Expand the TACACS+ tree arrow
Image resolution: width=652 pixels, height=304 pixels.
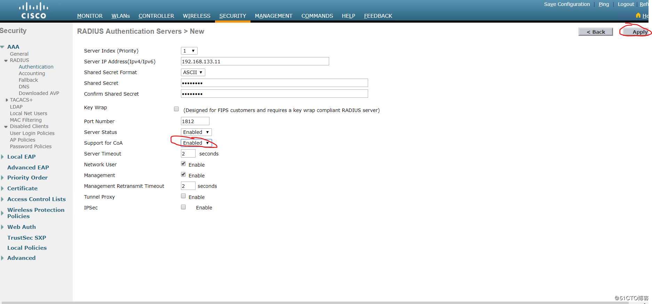(7, 100)
